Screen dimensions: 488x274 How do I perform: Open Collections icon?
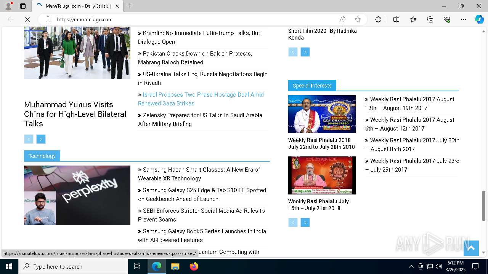430,19
